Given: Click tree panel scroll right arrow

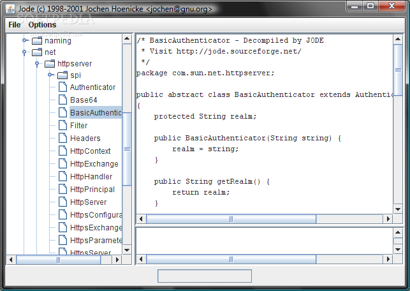Looking at the screenshot, I should (117, 260).
